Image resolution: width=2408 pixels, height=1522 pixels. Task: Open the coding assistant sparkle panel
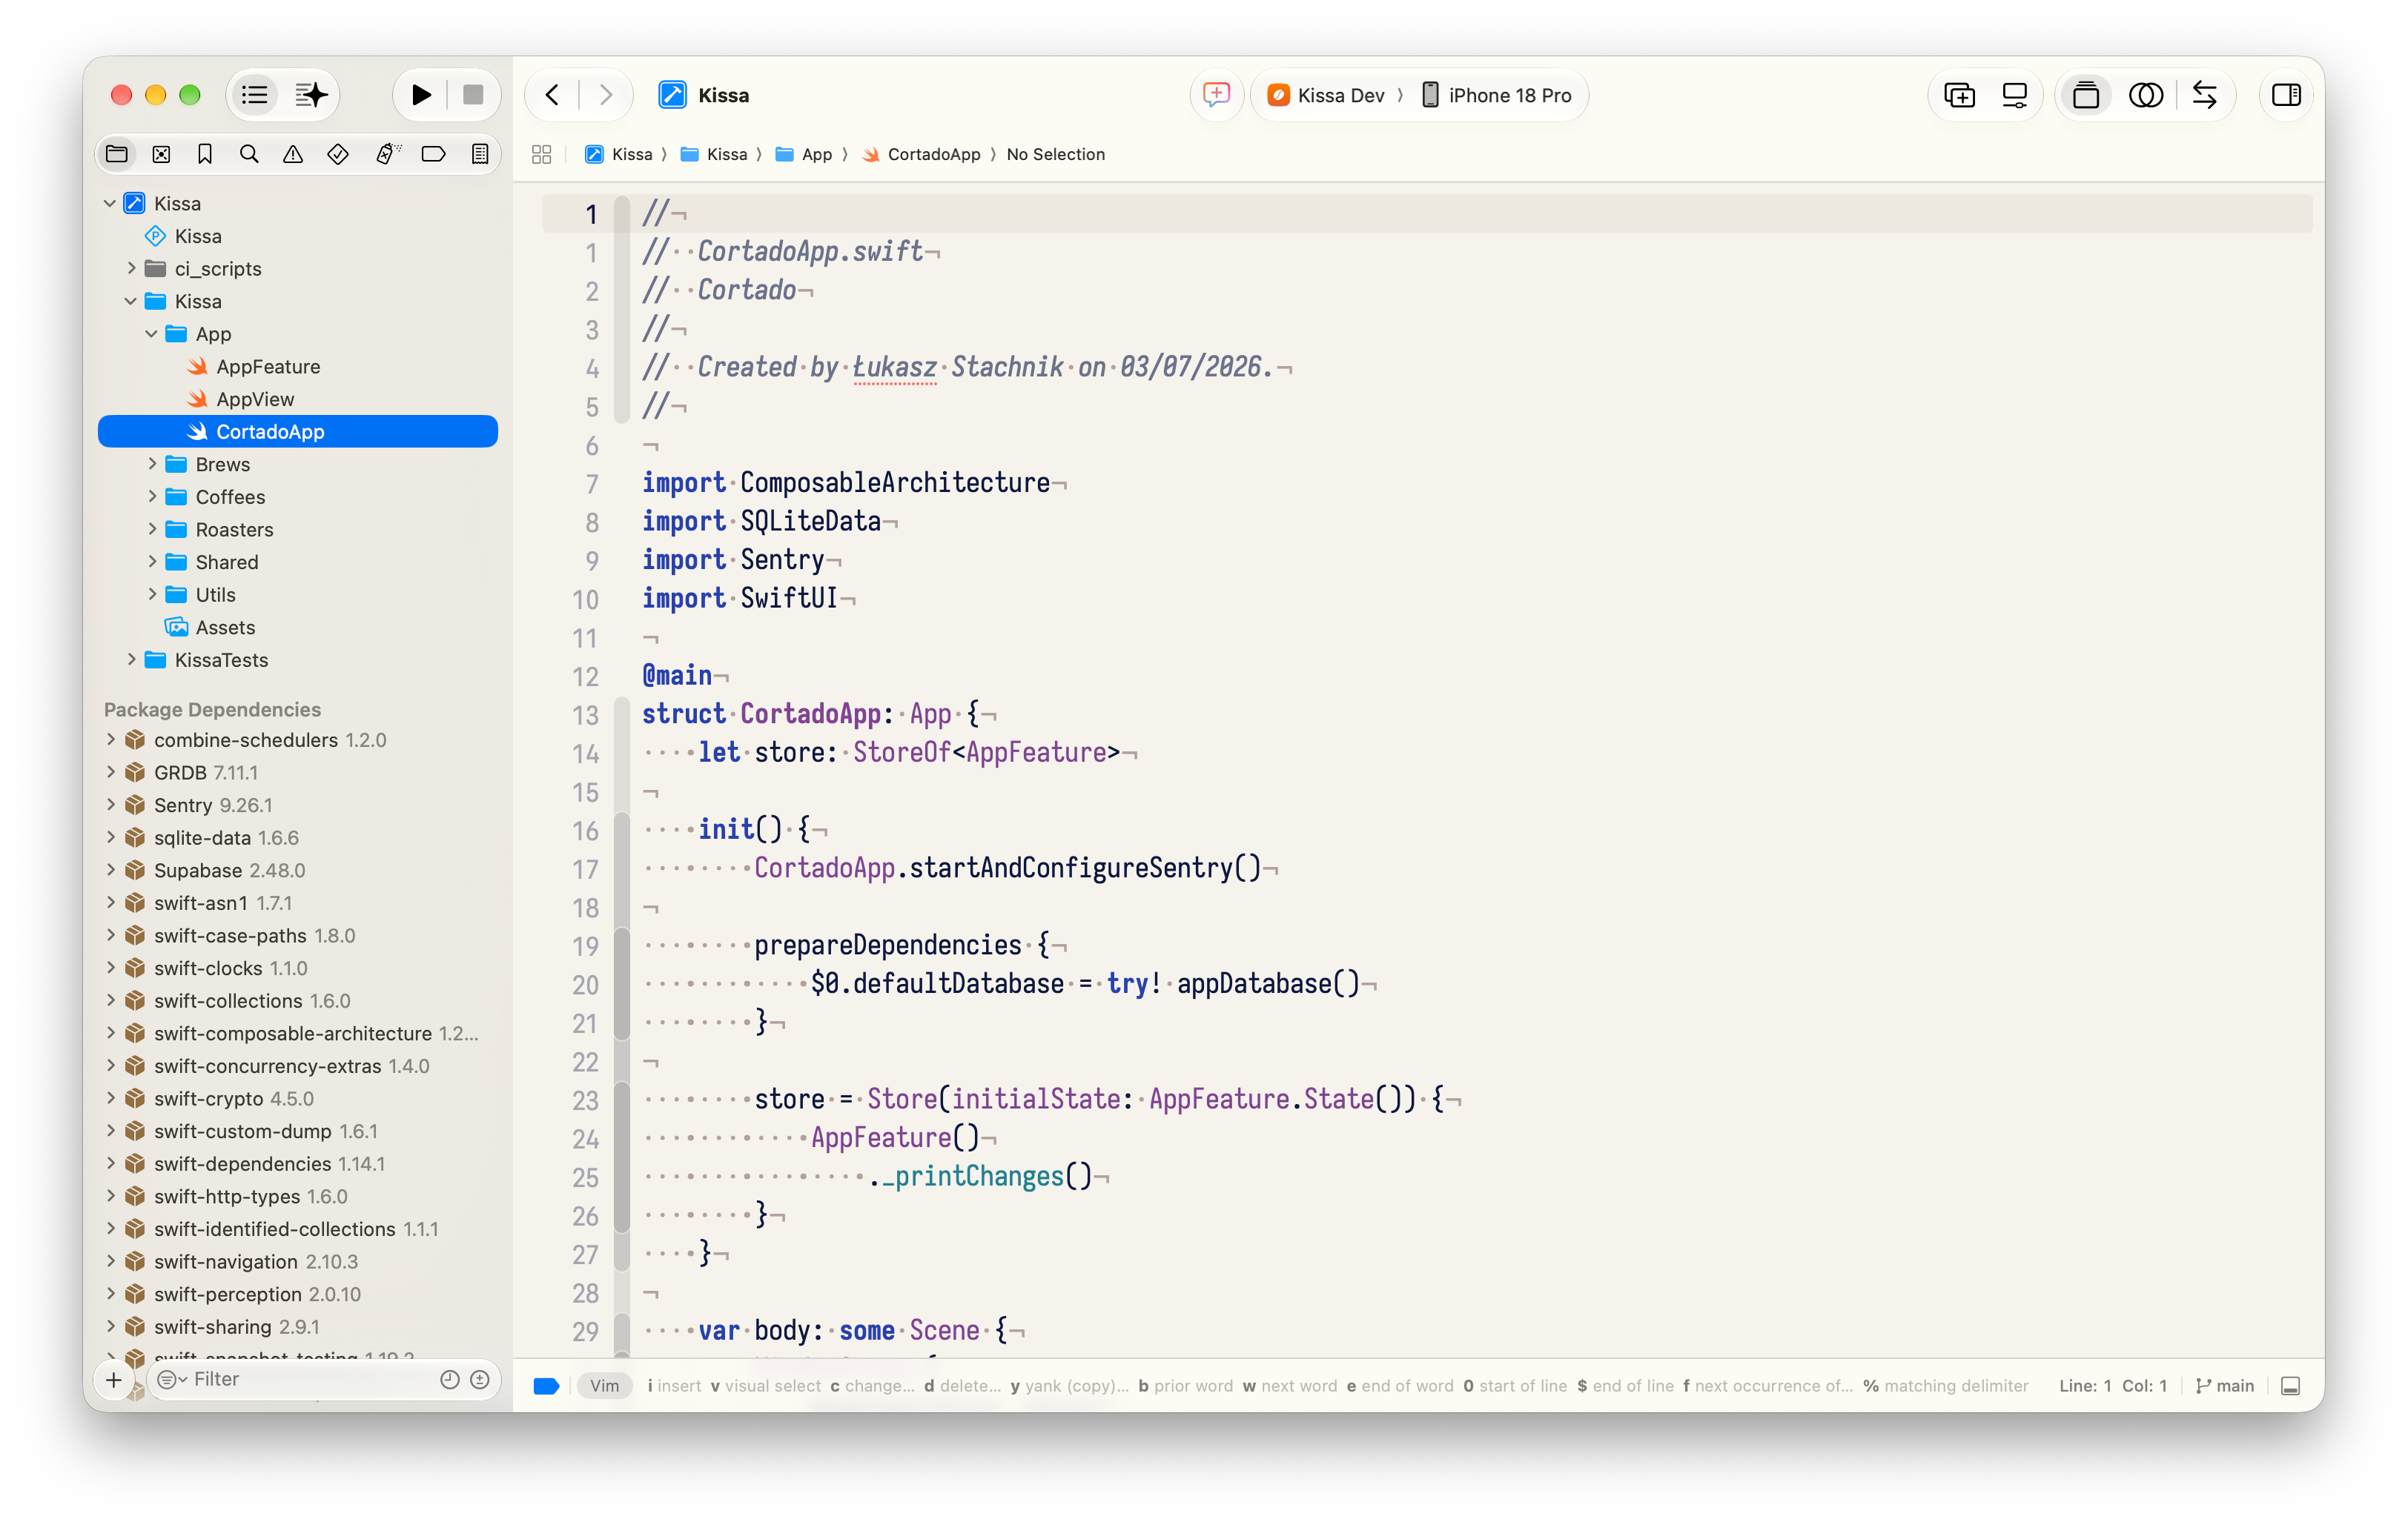[x=311, y=95]
